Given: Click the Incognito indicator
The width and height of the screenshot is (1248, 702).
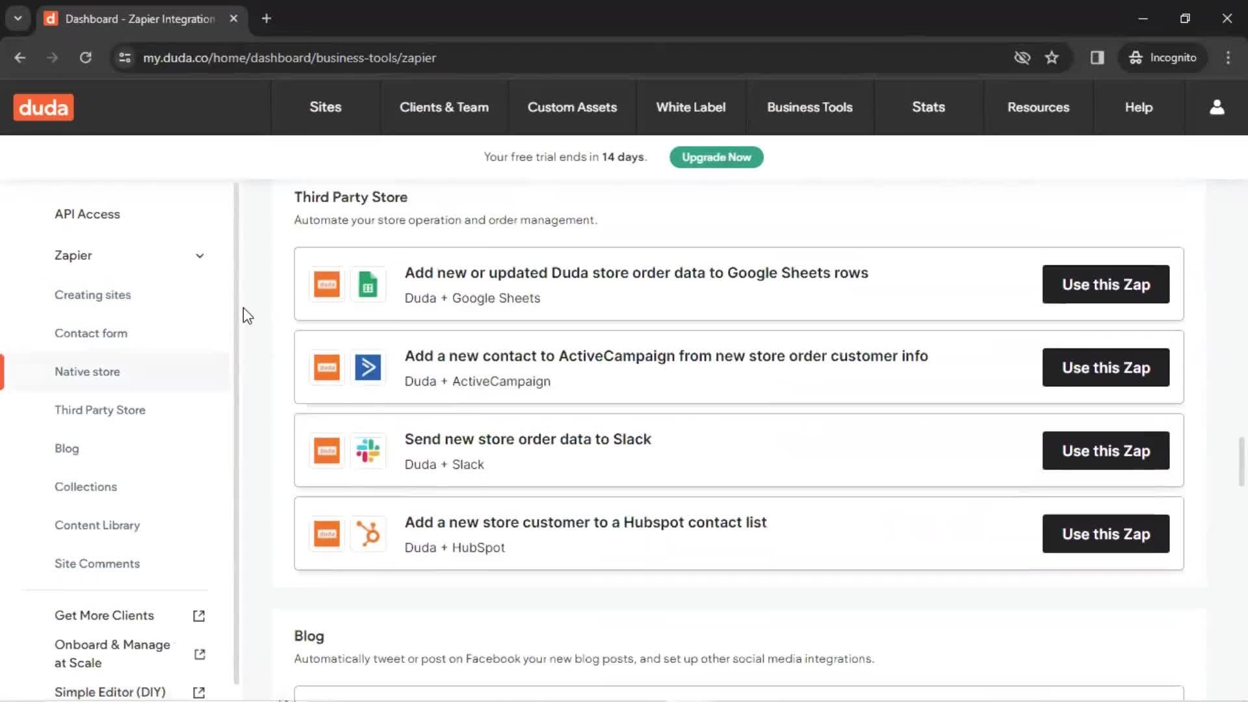Looking at the screenshot, I should click(x=1163, y=58).
